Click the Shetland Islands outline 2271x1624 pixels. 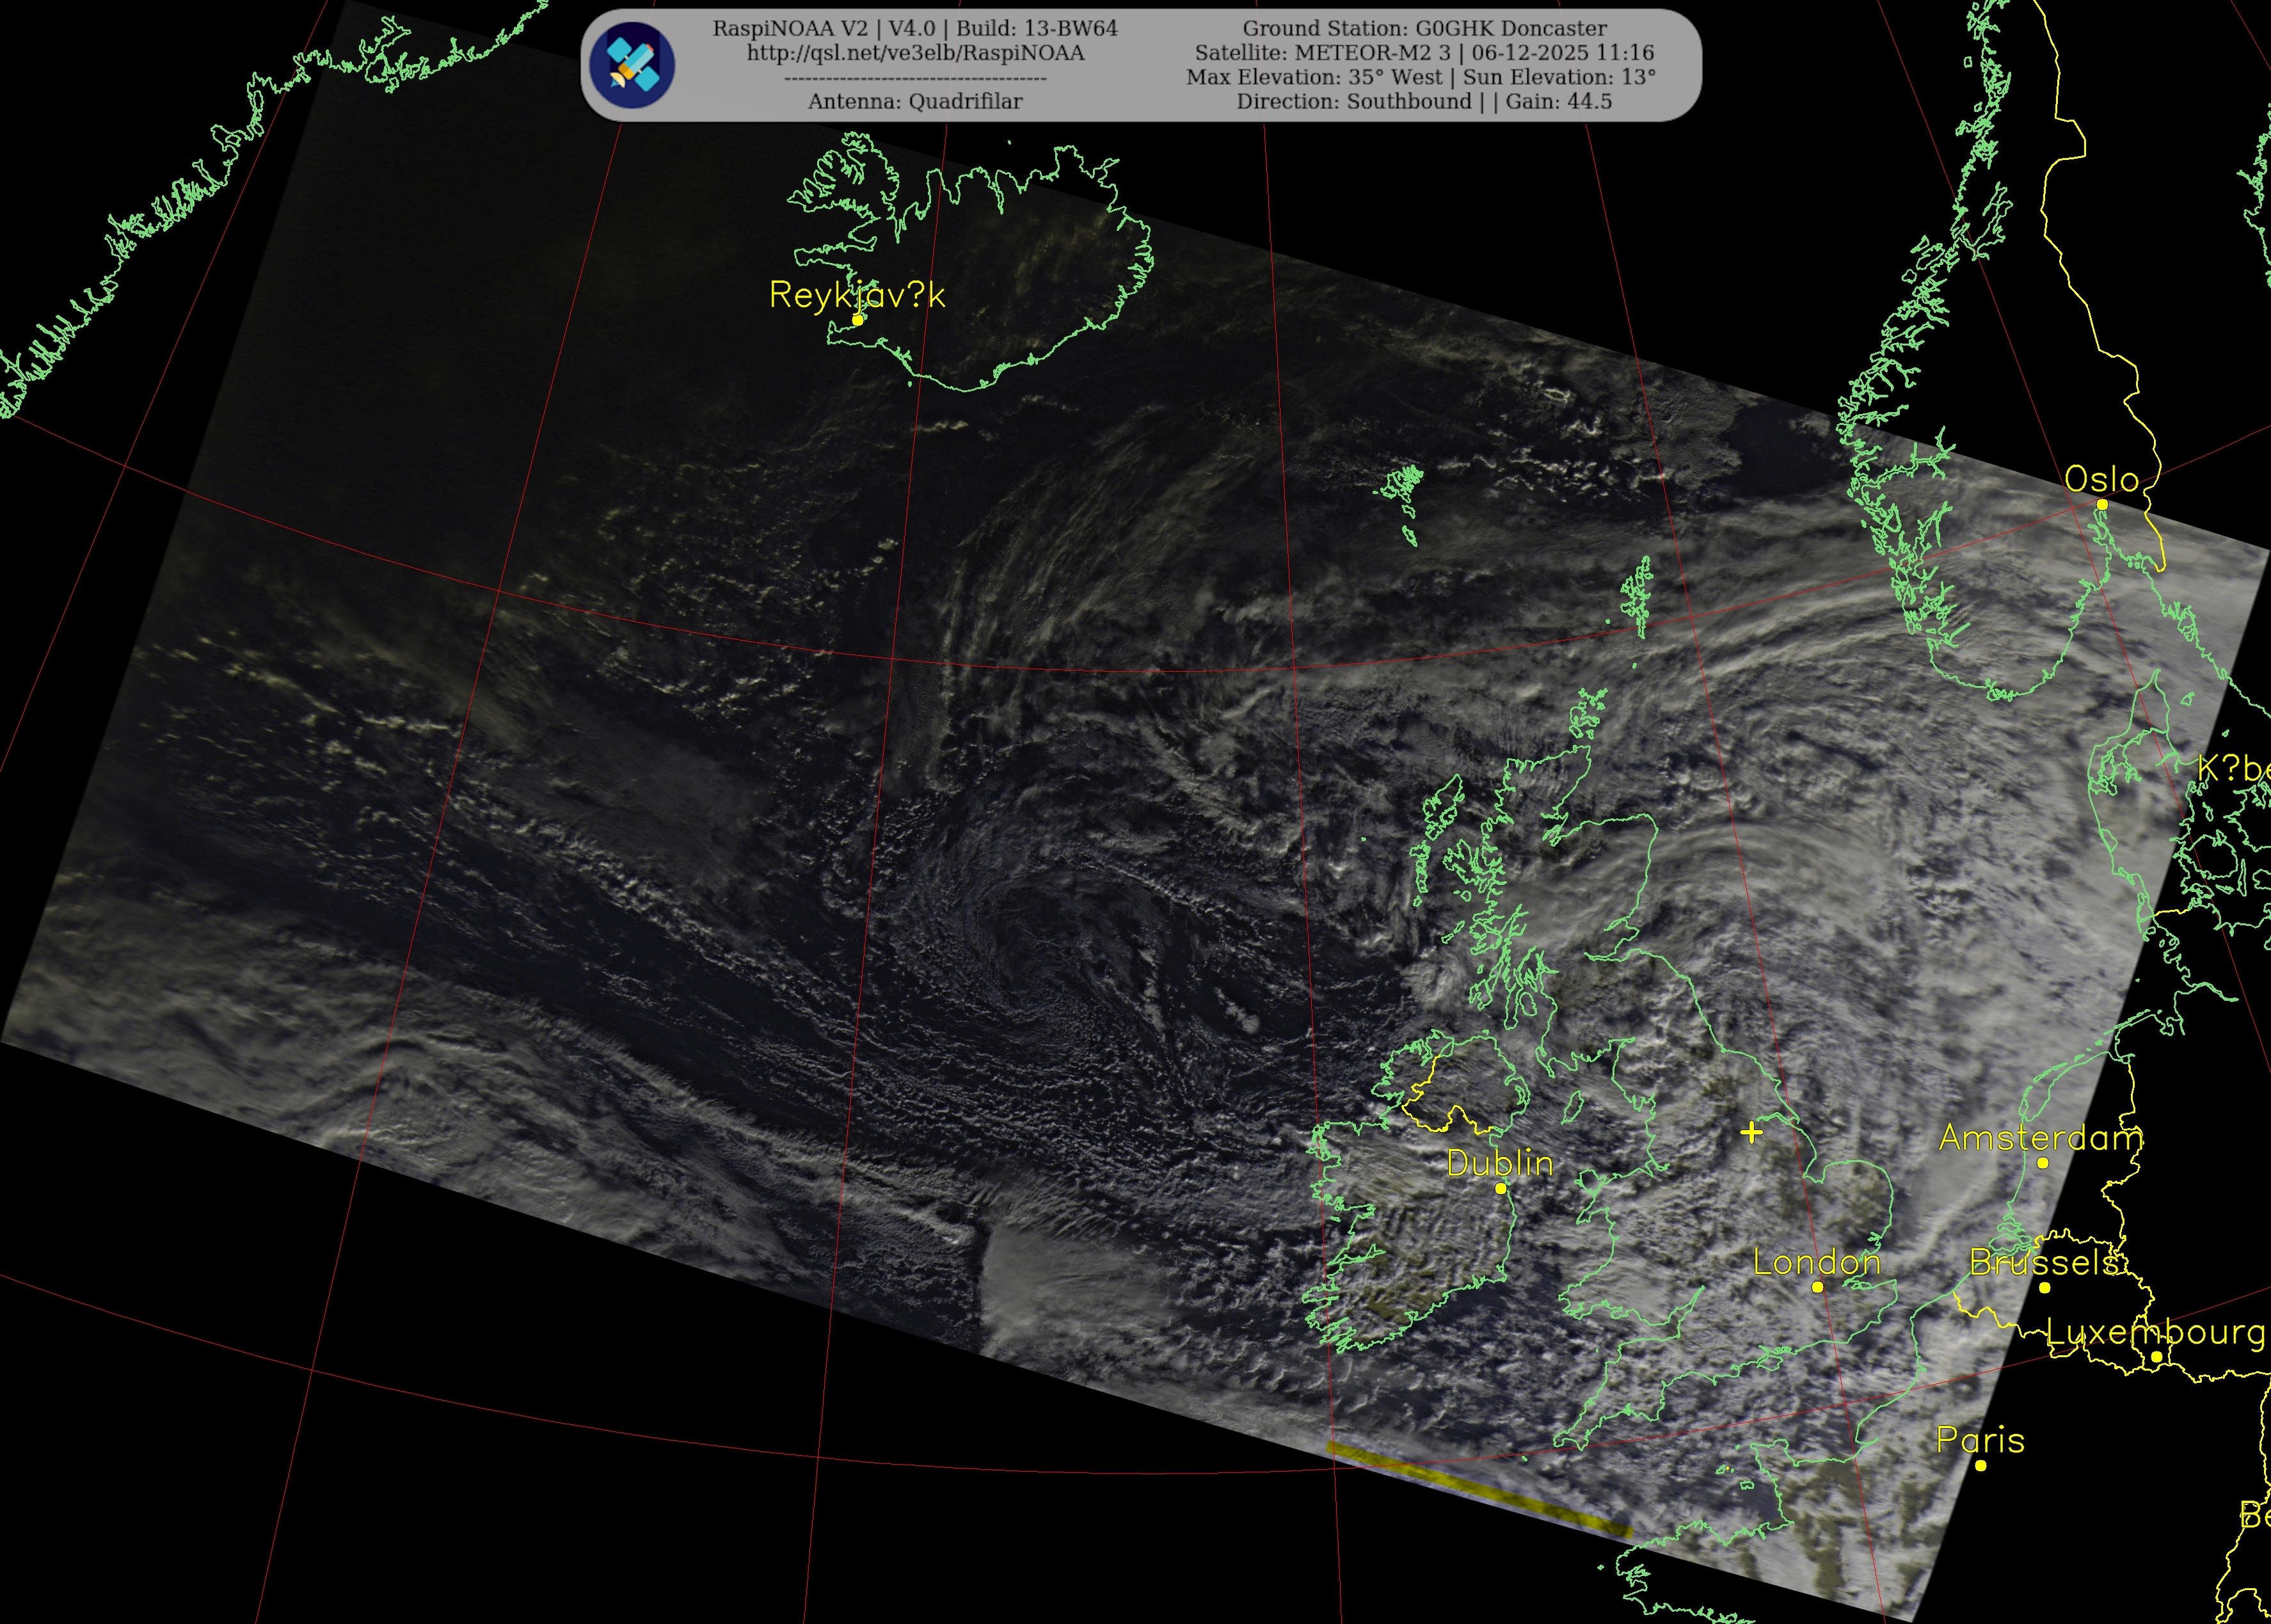click(x=1637, y=597)
